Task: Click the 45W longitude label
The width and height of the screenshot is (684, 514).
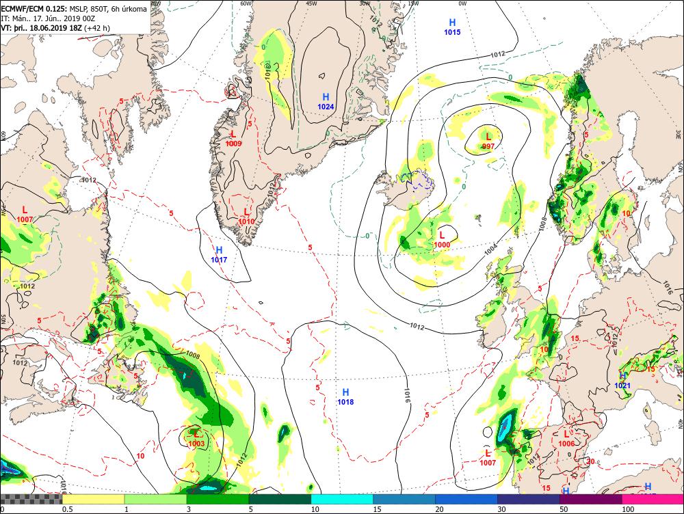Action: [311, 3]
